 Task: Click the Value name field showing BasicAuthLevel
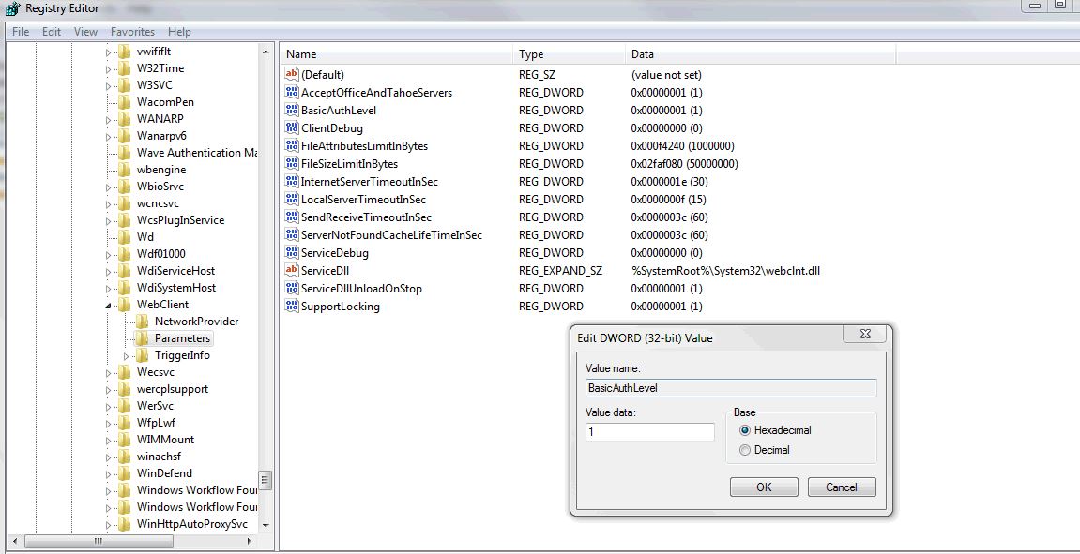[731, 388]
